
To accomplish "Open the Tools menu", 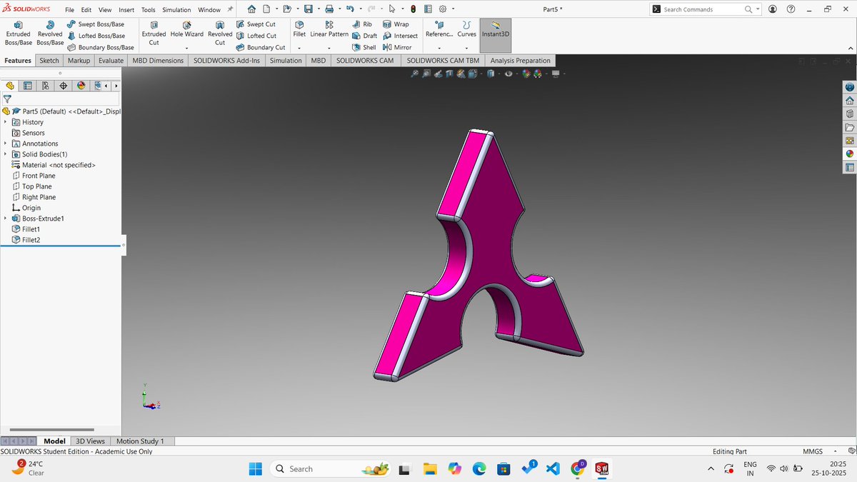I will coord(148,10).
